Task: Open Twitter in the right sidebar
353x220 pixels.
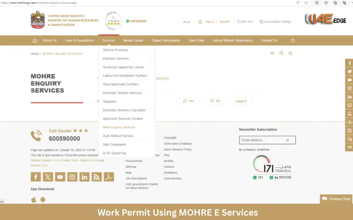Action: [x=349, y=72]
